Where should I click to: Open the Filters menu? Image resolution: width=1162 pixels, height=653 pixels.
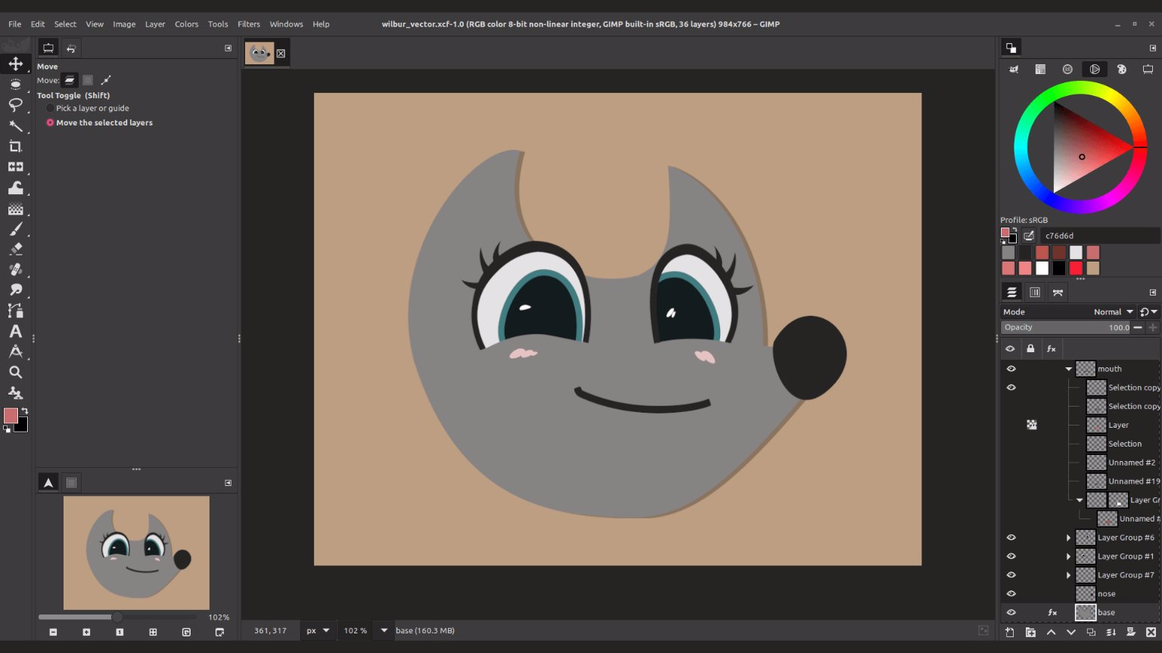[248, 24]
